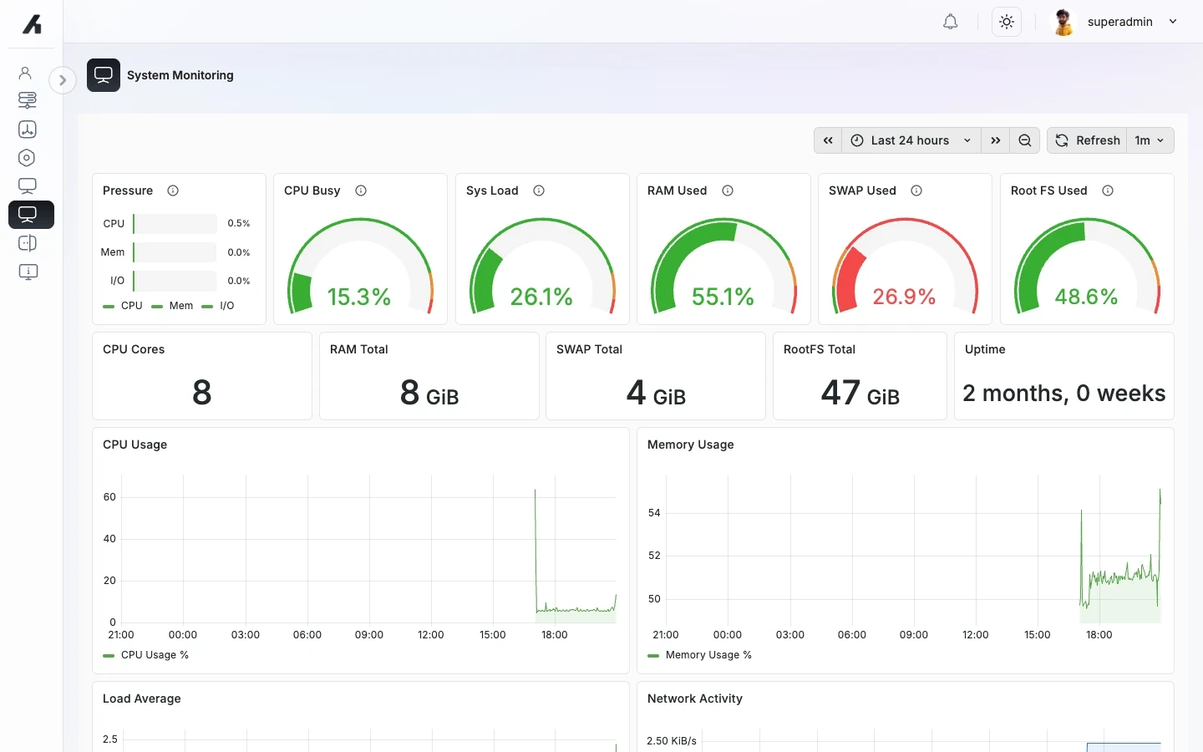The height and width of the screenshot is (752, 1203).
Task: Shift time range backward with double-left arrows
Action: (828, 140)
